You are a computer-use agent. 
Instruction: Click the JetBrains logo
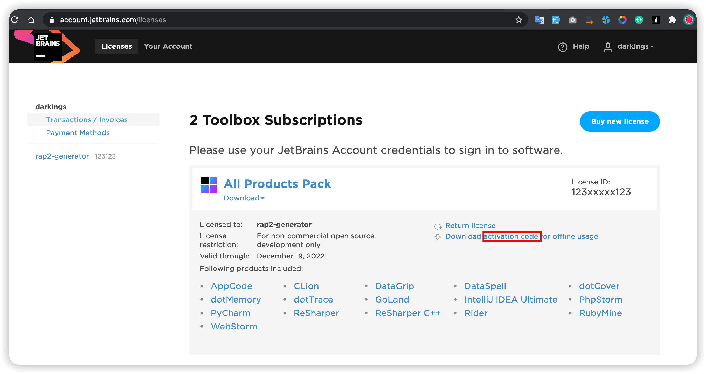click(48, 46)
